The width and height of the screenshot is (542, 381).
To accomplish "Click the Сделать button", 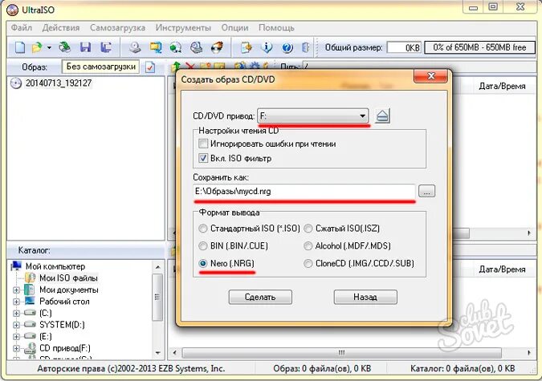I will [x=260, y=297].
